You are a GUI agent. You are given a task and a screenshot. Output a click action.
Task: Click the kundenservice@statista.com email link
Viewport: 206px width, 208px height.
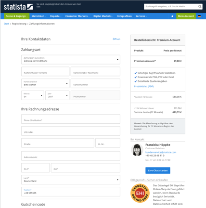point(161,152)
